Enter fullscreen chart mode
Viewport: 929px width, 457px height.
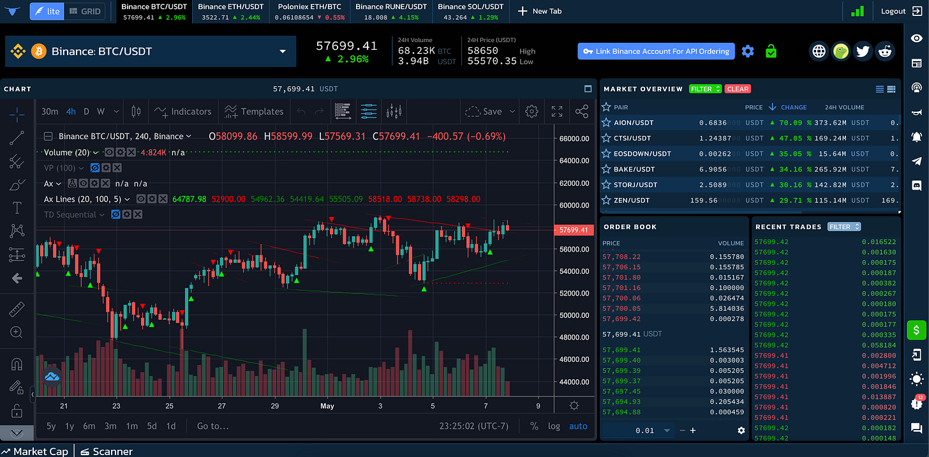coord(557,111)
